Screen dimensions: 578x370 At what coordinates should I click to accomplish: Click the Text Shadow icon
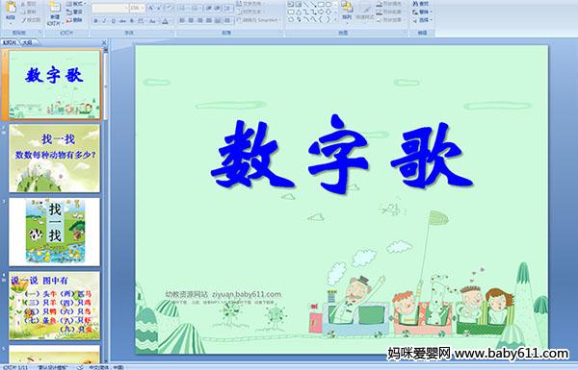pos(132,21)
